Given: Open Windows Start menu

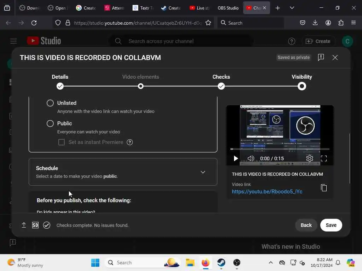Looking at the screenshot, I should click(x=95, y=263).
